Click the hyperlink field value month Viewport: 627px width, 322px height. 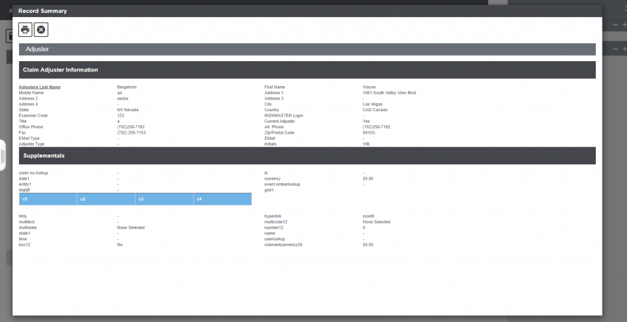pyautogui.click(x=369, y=216)
